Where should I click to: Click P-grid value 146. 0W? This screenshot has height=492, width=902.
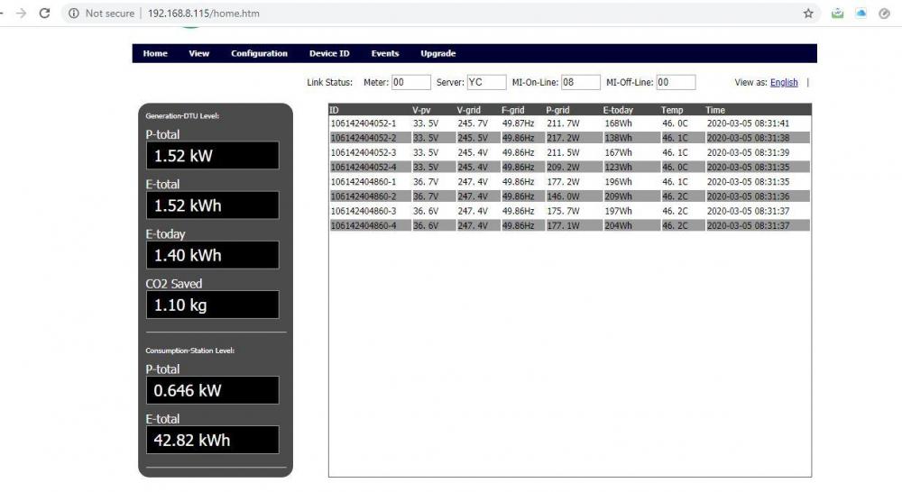click(x=563, y=196)
